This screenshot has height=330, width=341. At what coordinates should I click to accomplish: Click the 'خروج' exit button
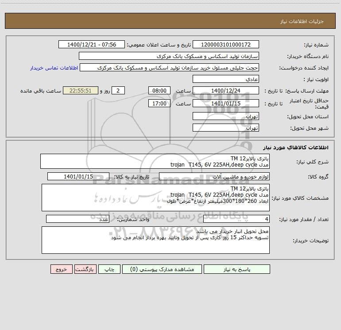coord(61,269)
